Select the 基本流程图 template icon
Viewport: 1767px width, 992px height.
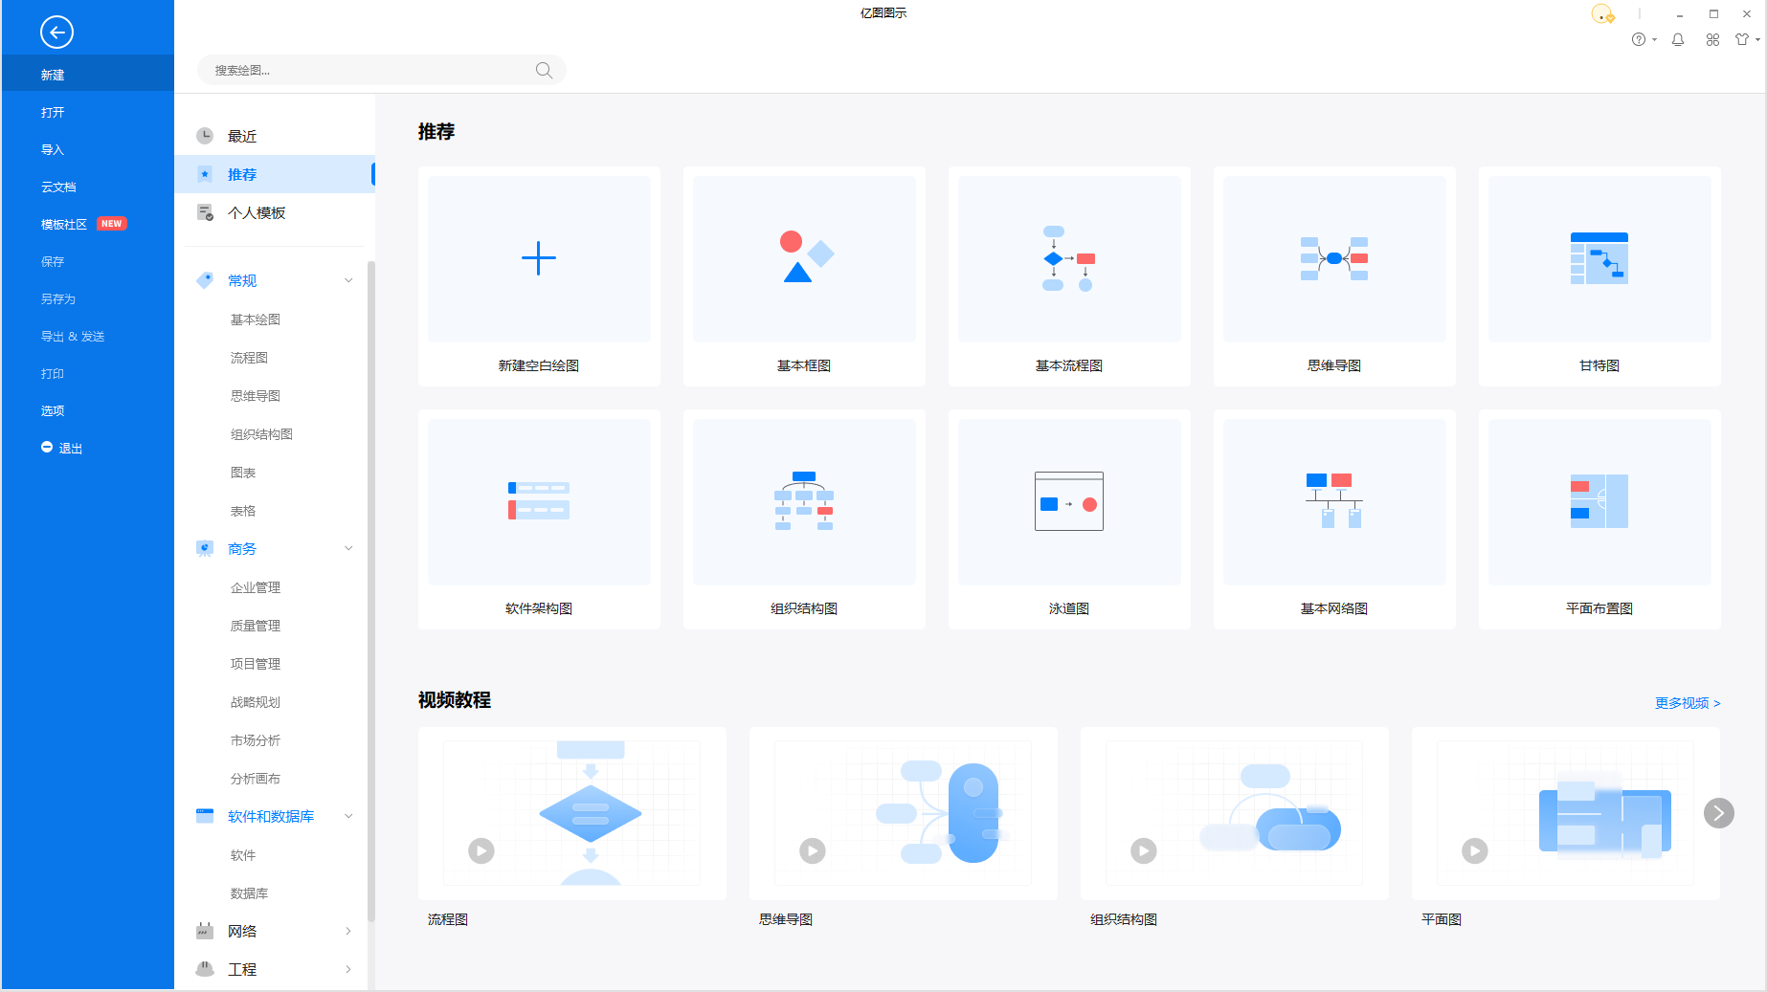tap(1068, 258)
